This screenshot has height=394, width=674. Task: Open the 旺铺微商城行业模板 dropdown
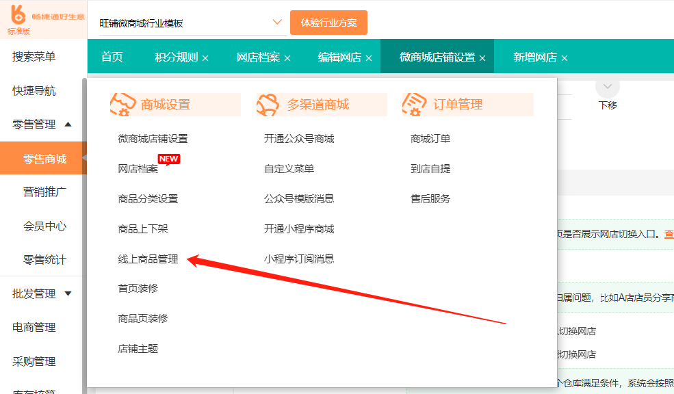tap(276, 22)
